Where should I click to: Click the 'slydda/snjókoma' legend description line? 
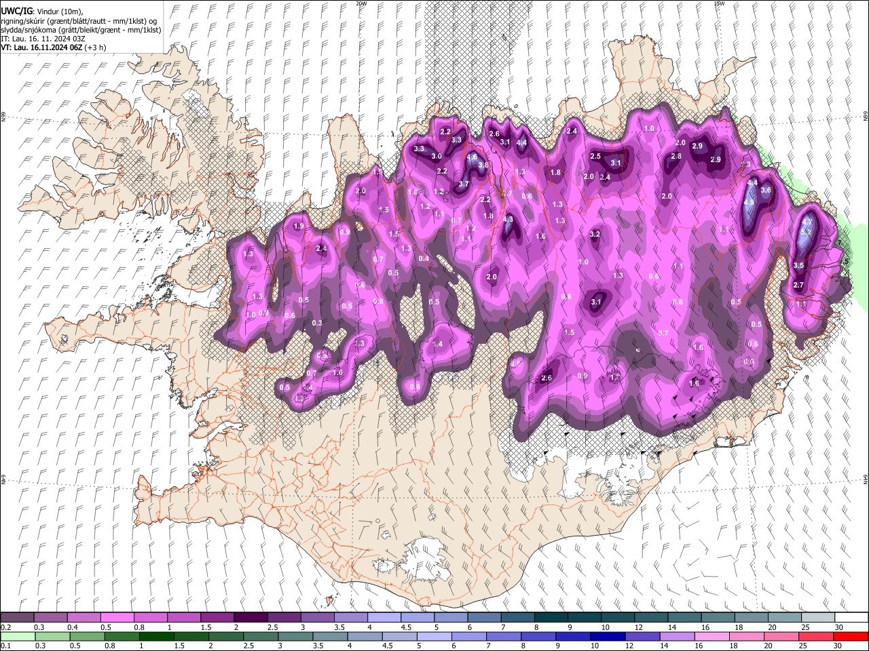[81, 31]
